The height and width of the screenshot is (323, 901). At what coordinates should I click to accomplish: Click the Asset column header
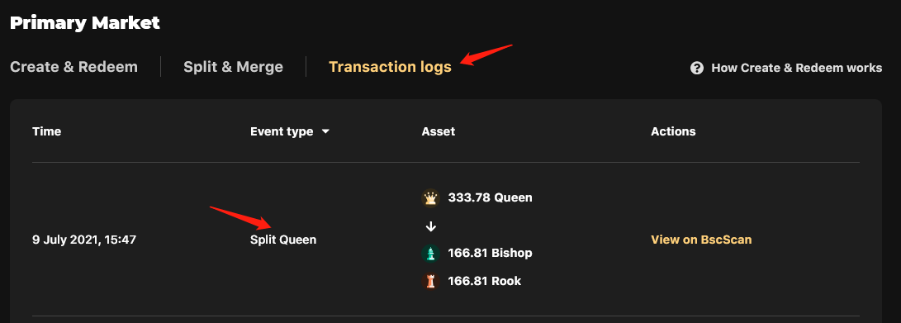pos(439,131)
